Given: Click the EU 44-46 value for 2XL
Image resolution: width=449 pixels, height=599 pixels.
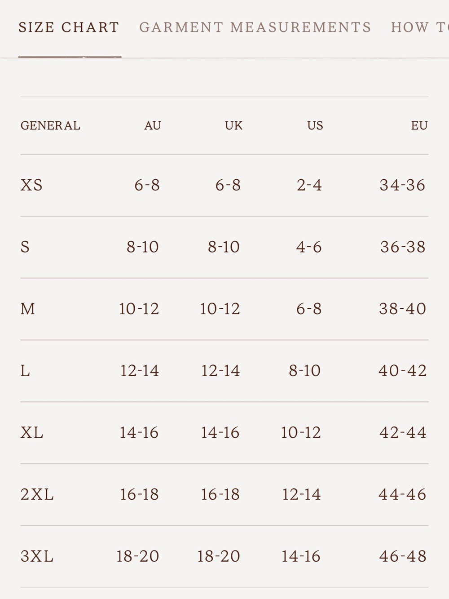Looking at the screenshot, I should click(403, 494).
